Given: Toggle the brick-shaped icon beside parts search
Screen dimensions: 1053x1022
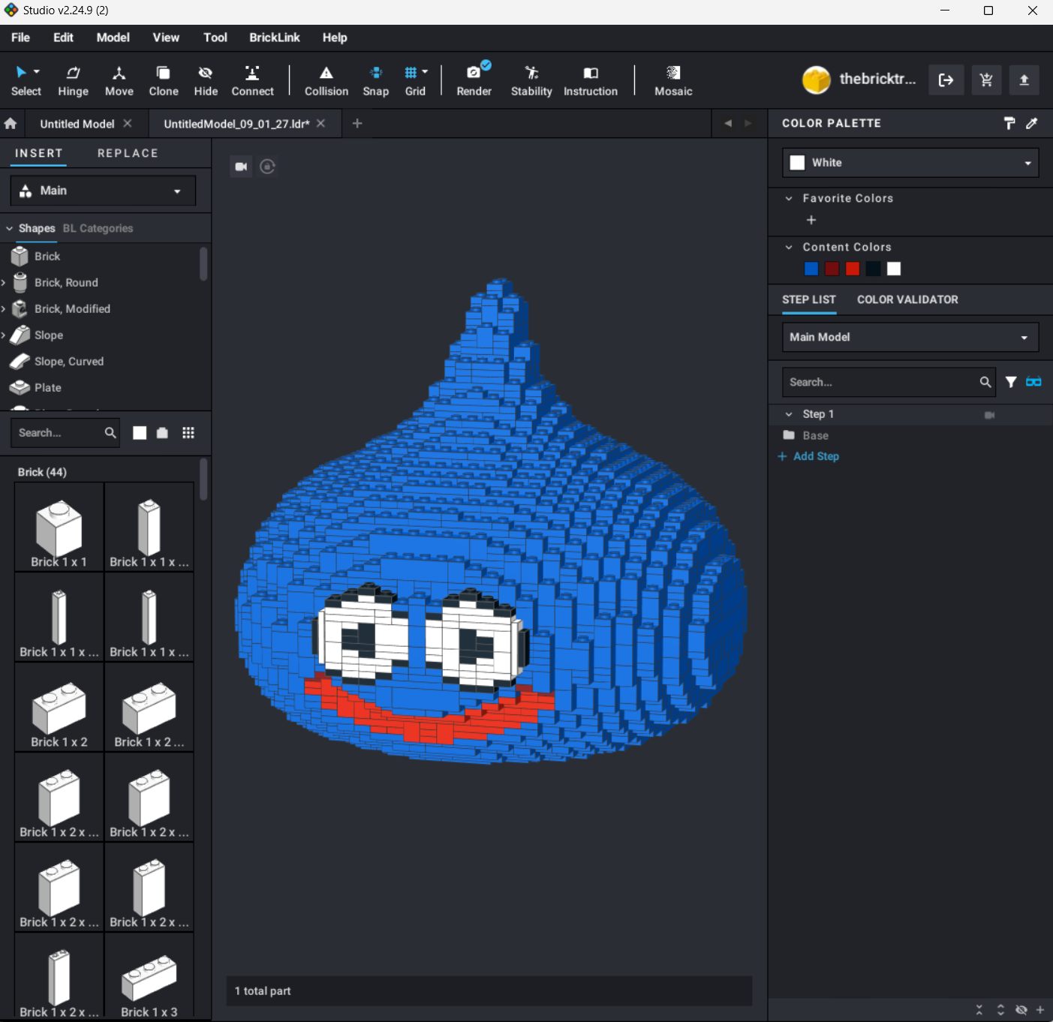Looking at the screenshot, I should (162, 433).
